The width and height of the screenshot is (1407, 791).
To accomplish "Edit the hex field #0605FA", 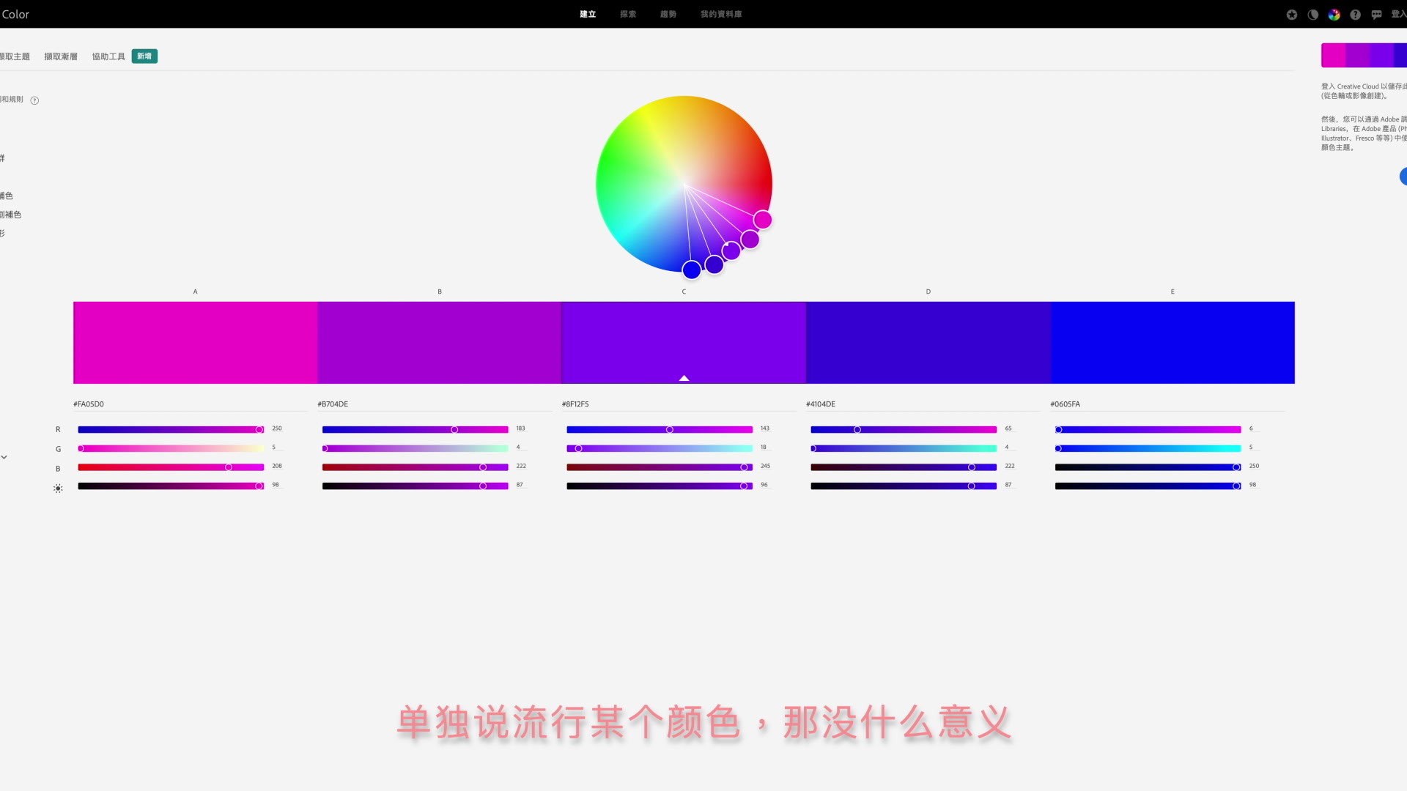I will pos(1167,404).
